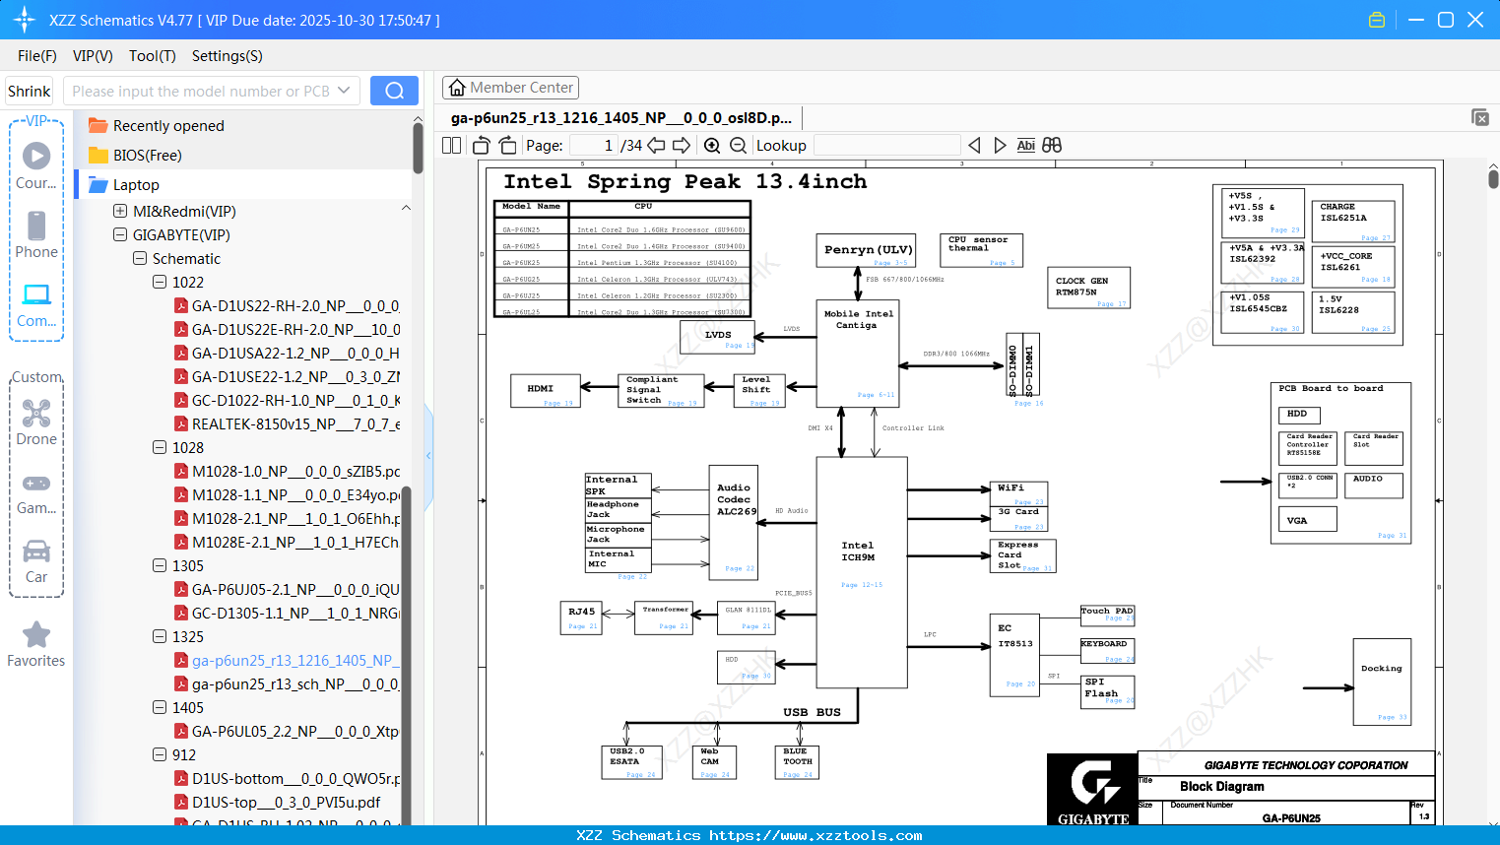Screen dimensions: 1500x845
Task: Zoom in on the schematic
Action: tap(712, 146)
